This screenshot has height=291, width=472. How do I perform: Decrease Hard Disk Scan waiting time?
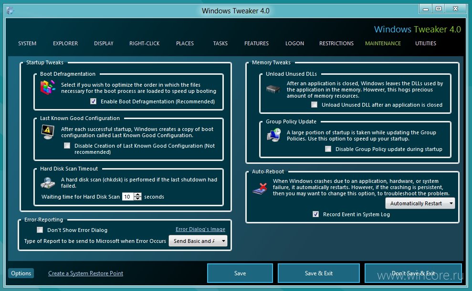(x=138, y=199)
